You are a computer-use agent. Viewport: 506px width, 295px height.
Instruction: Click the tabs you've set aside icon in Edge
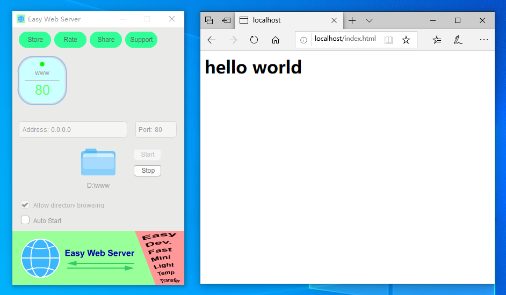pos(209,20)
